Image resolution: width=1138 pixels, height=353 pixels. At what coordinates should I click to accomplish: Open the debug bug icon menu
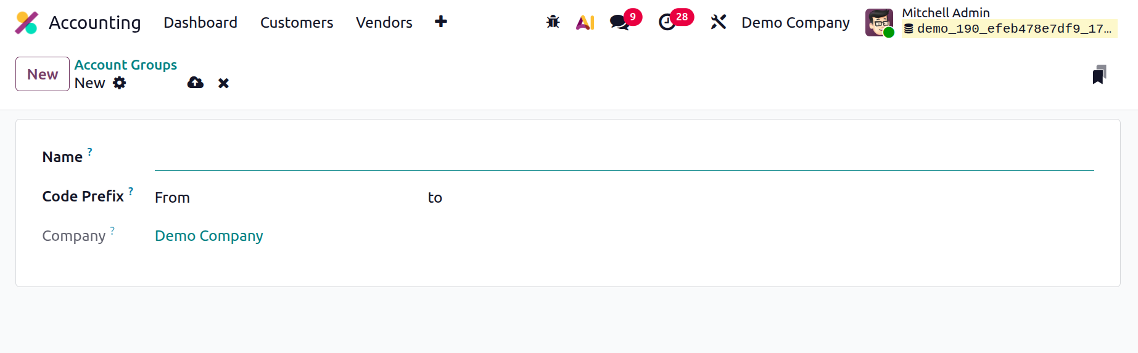[553, 22]
